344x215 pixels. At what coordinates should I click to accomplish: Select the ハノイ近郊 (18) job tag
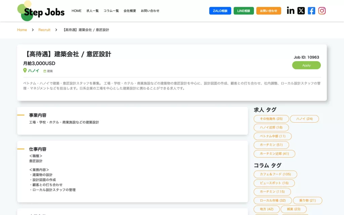[271, 127]
